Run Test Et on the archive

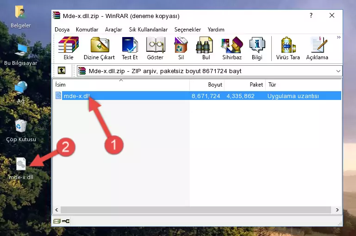point(130,48)
